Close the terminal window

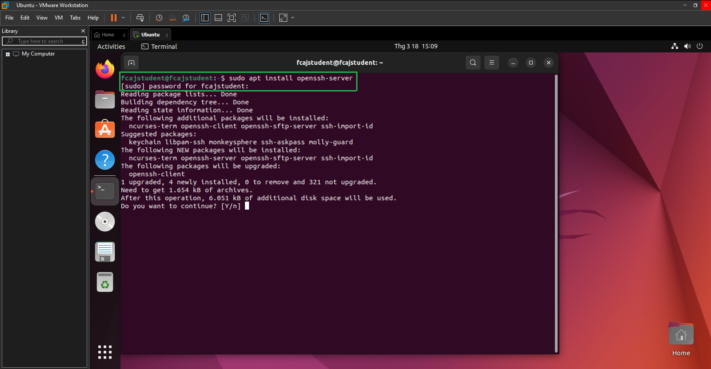(549, 63)
